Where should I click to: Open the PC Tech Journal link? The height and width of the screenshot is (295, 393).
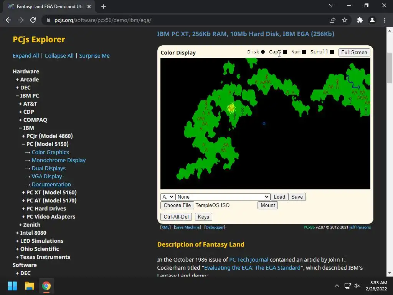coord(249,260)
